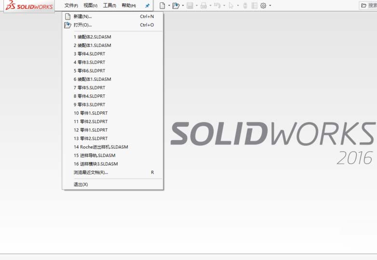Expand the dropdown arrow beside Options gear

pos(270,6)
